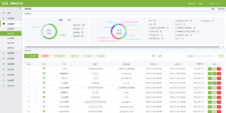
Task: Toggle the select-all checkbox in table header
Action: pos(36,64)
